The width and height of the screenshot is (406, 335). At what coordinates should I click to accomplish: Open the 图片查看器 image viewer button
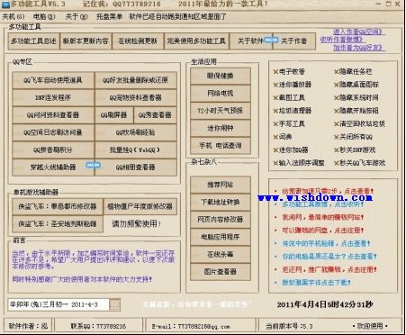click(x=221, y=272)
